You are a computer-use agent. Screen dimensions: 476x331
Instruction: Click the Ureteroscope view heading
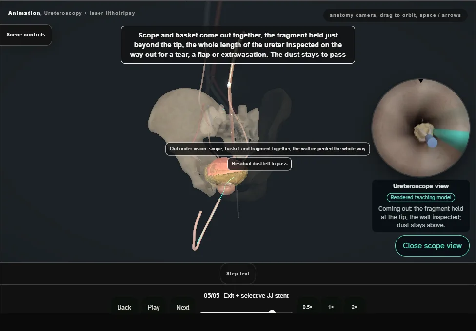pyautogui.click(x=421, y=186)
